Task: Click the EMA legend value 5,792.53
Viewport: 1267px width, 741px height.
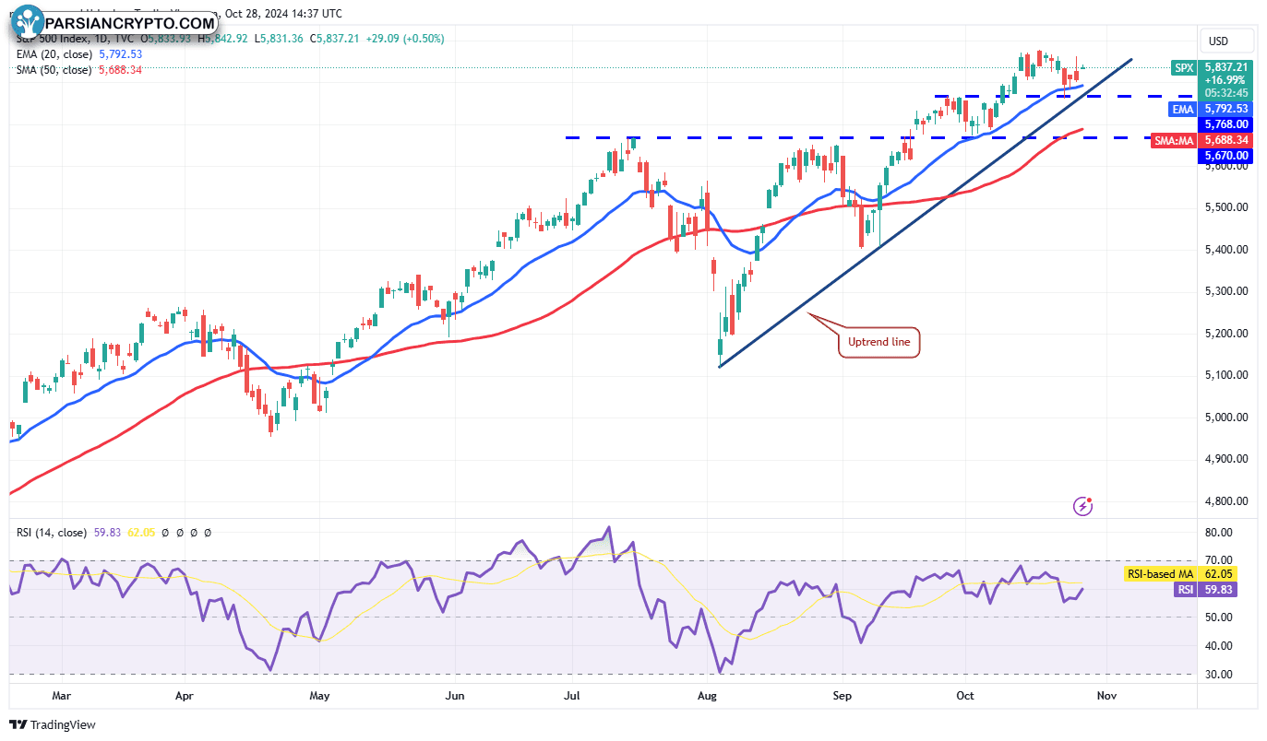Action: [x=119, y=54]
